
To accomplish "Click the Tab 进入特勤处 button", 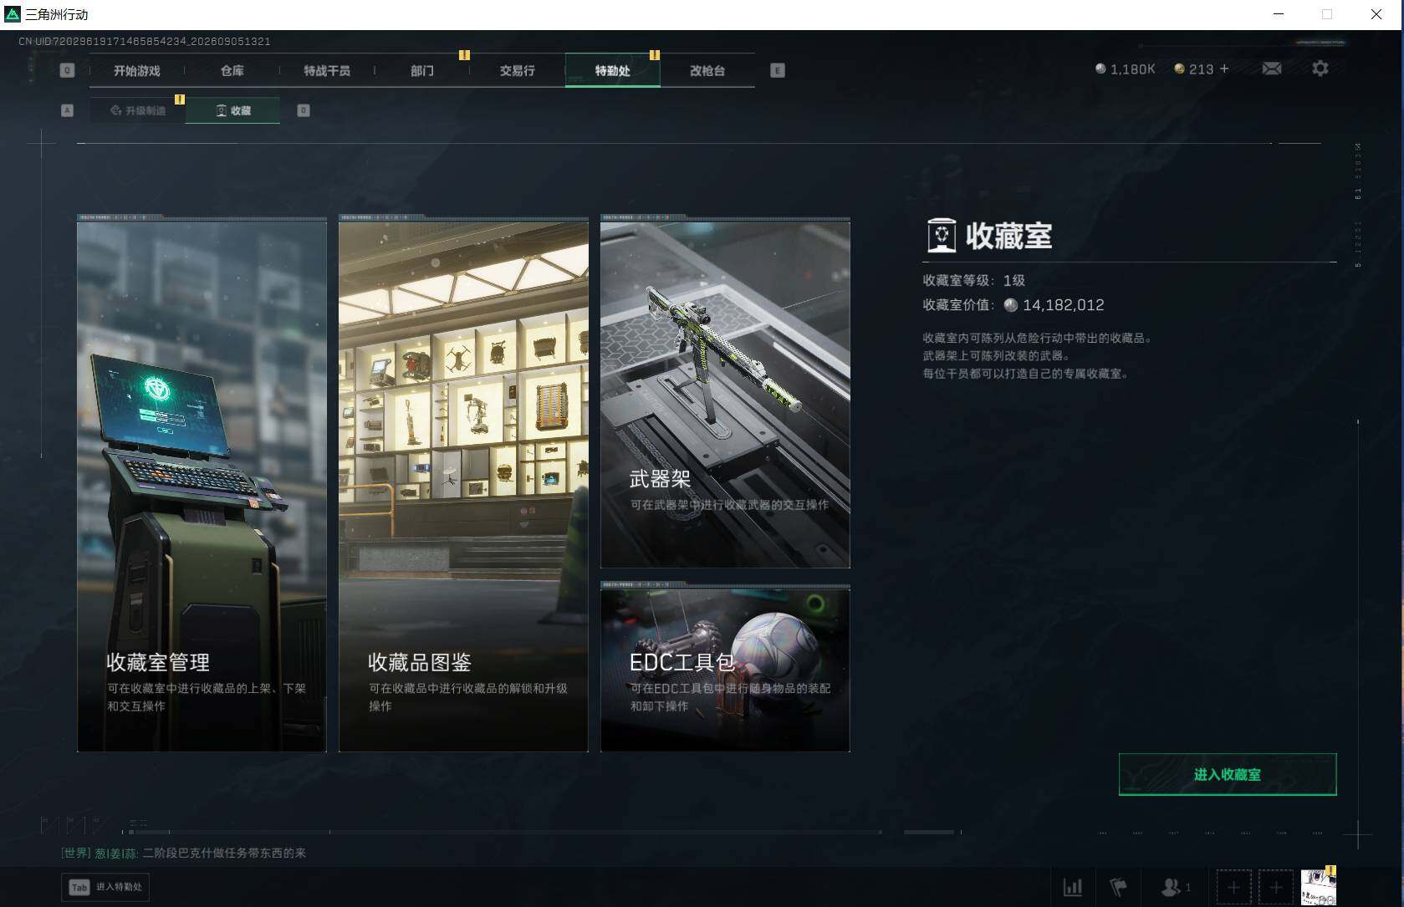I will (106, 887).
